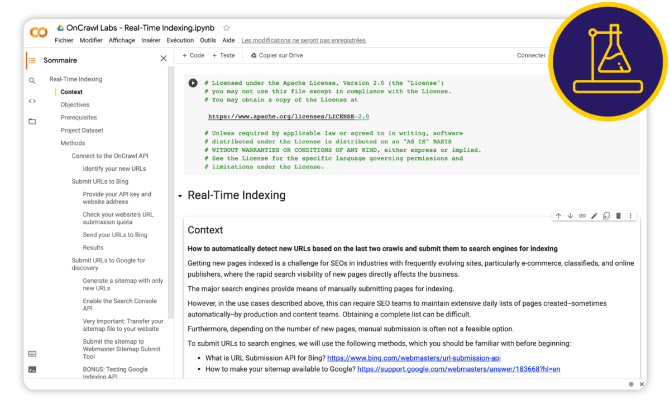The width and height of the screenshot is (670, 409).
Task: Go to 'Very important: Transfer your sitemap file'
Action: (x=123, y=325)
